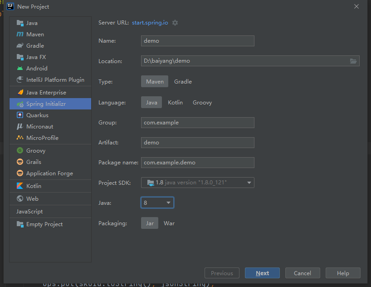Choose Java language option
This screenshot has width=371, height=287.
coord(151,102)
